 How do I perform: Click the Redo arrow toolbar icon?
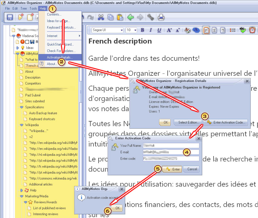91,17
